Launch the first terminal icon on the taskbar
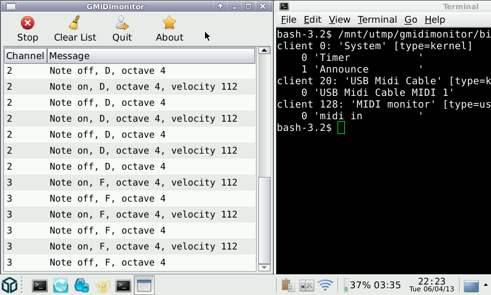This screenshot has height=295, width=491. [x=40, y=285]
